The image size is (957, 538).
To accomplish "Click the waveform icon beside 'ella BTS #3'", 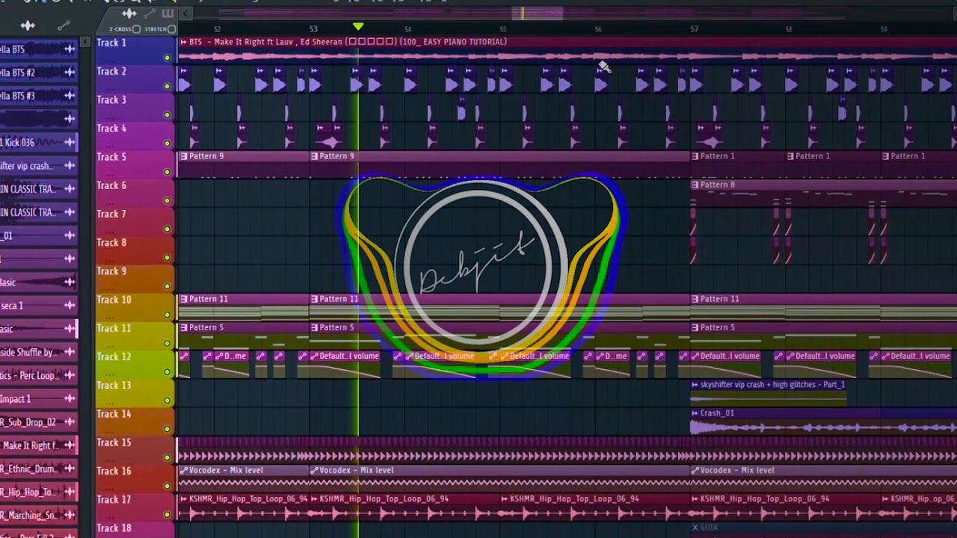I will click(70, 96).
